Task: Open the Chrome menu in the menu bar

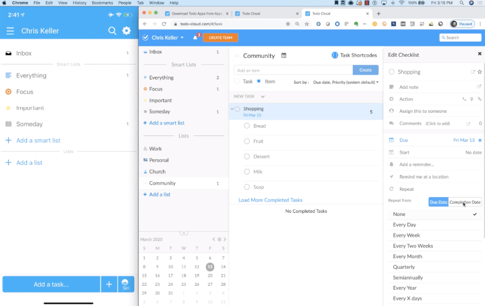Action: click(x=20, y=3)
